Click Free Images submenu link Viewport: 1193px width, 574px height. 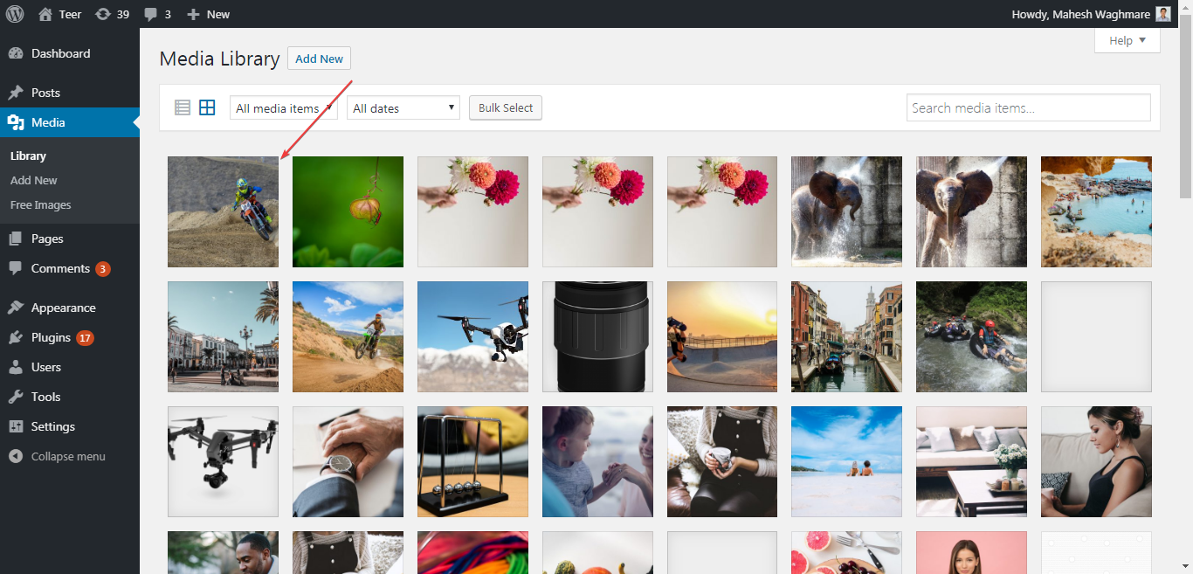pos(41,204)
